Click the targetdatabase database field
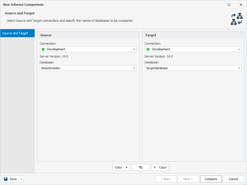This screenshot has width=247, height=185. pos(190,68)
